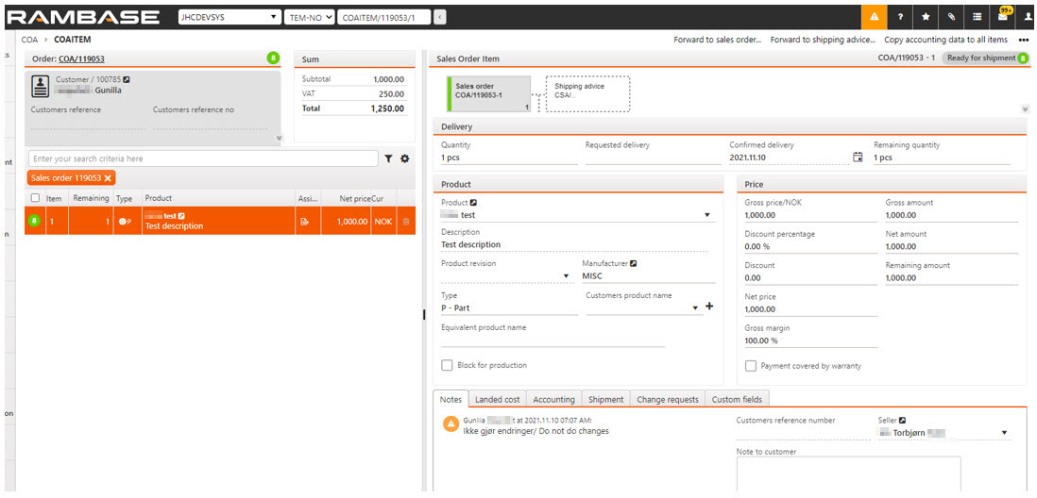Image resolution: width=1037 pixels, height=498 pixels.
Task: Open the orange warning alert icon
Action: tap(874, 17)
